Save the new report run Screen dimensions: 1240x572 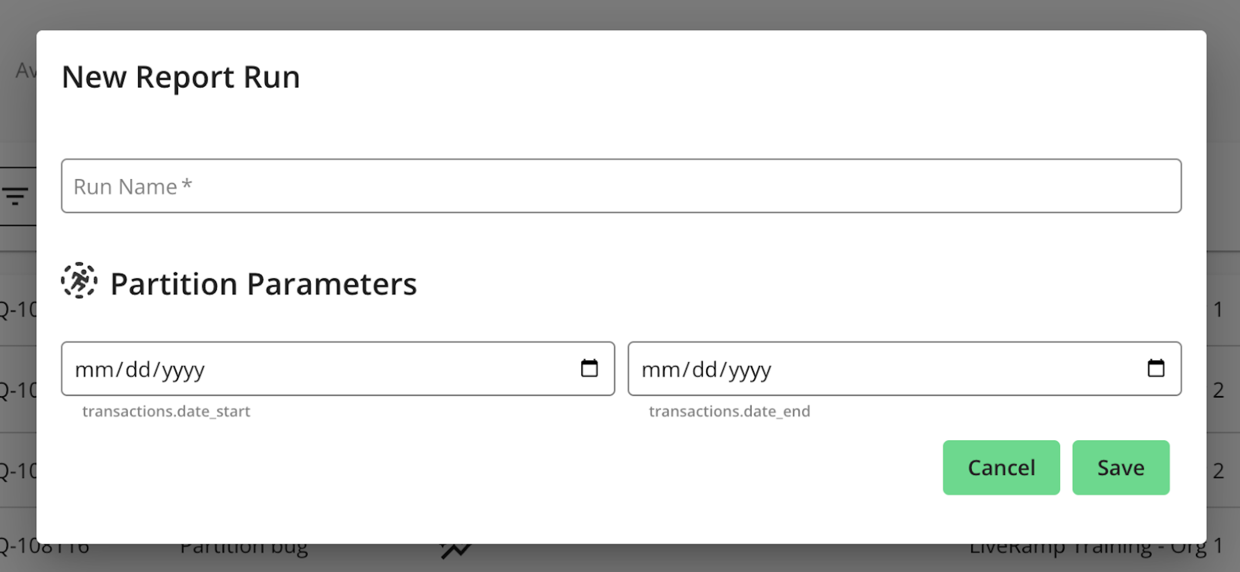[1121, 467]
